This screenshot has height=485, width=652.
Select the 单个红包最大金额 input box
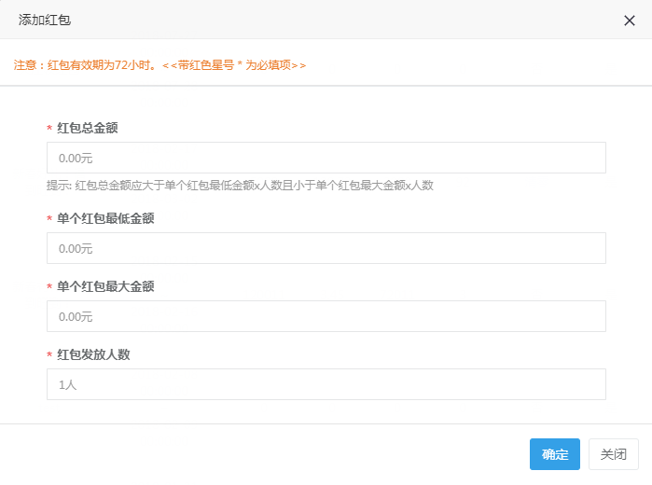click(326, 316)
